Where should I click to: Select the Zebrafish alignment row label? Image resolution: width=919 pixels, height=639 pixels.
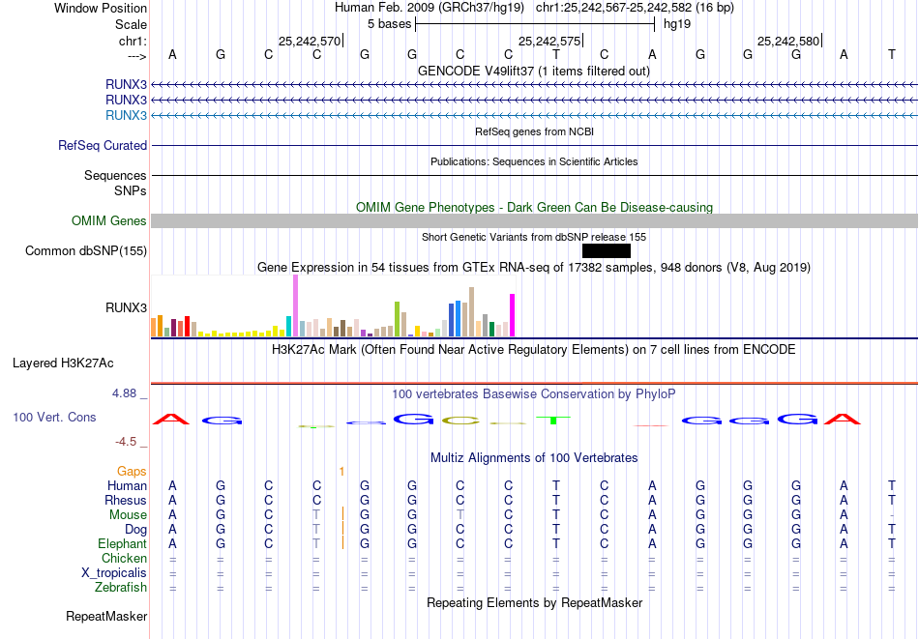pyautogui.click(x=121, y=587)
